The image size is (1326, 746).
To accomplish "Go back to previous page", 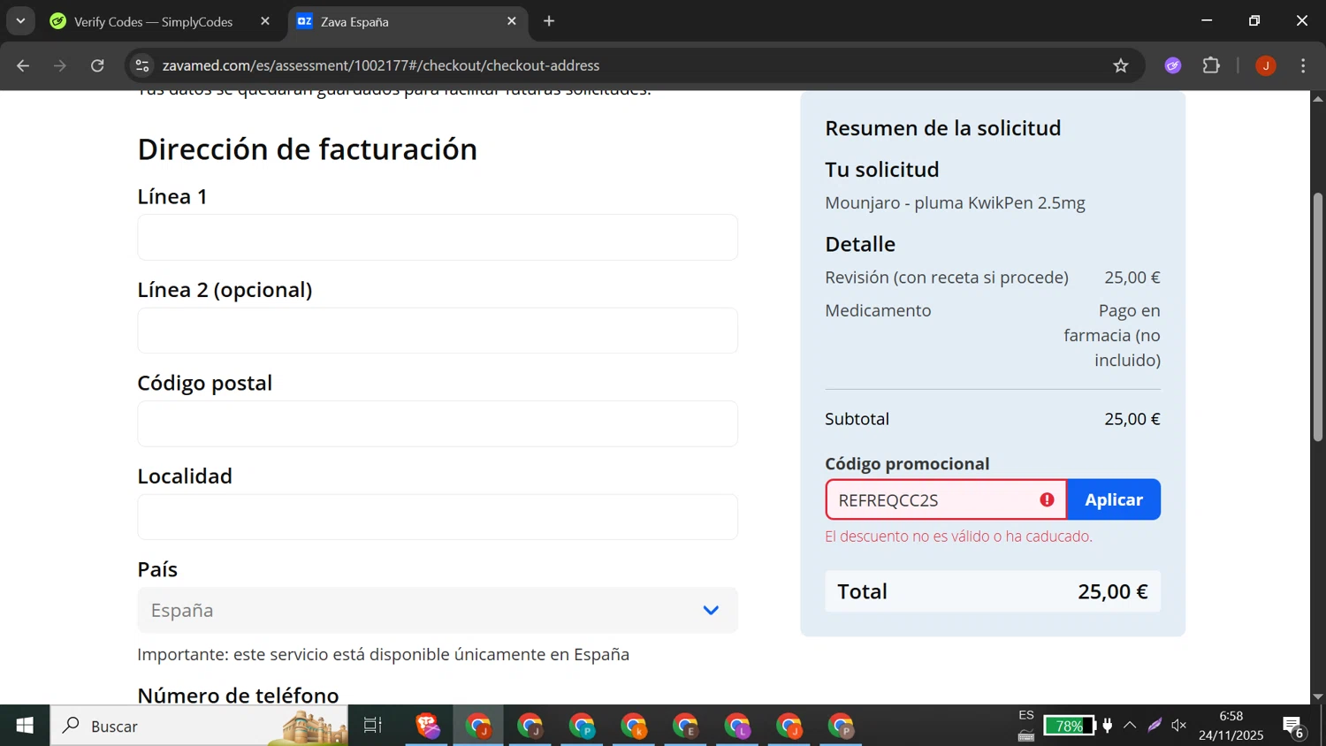I will 23,65.
